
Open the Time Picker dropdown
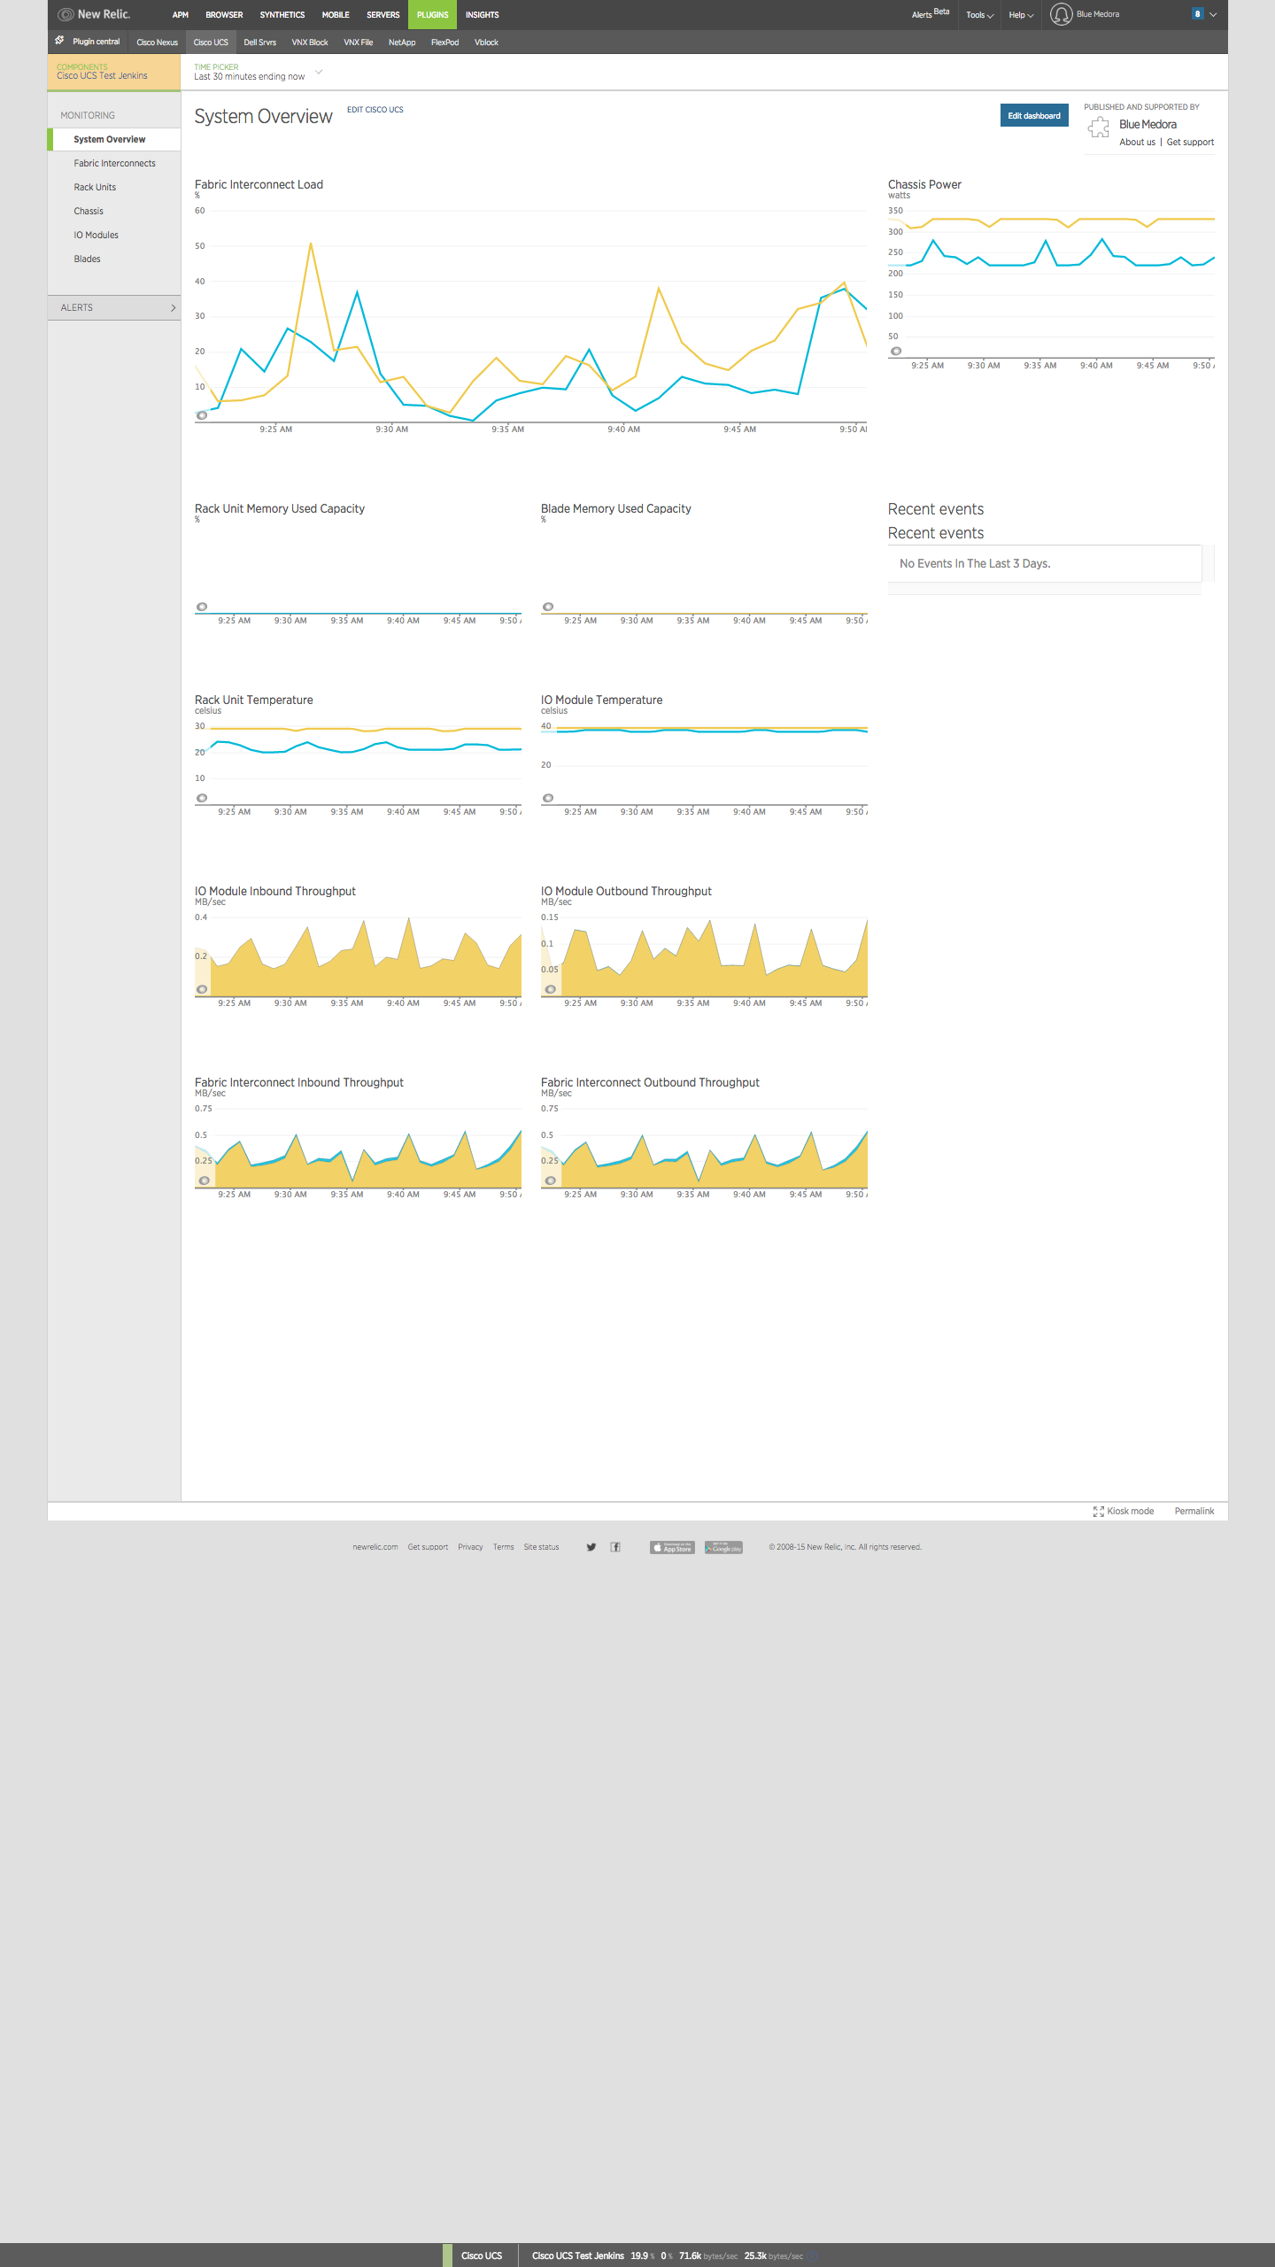[259, 73]
